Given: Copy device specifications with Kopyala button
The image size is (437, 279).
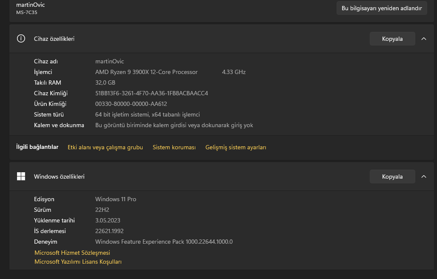Looking at the screenshot, I should (392, 39).
